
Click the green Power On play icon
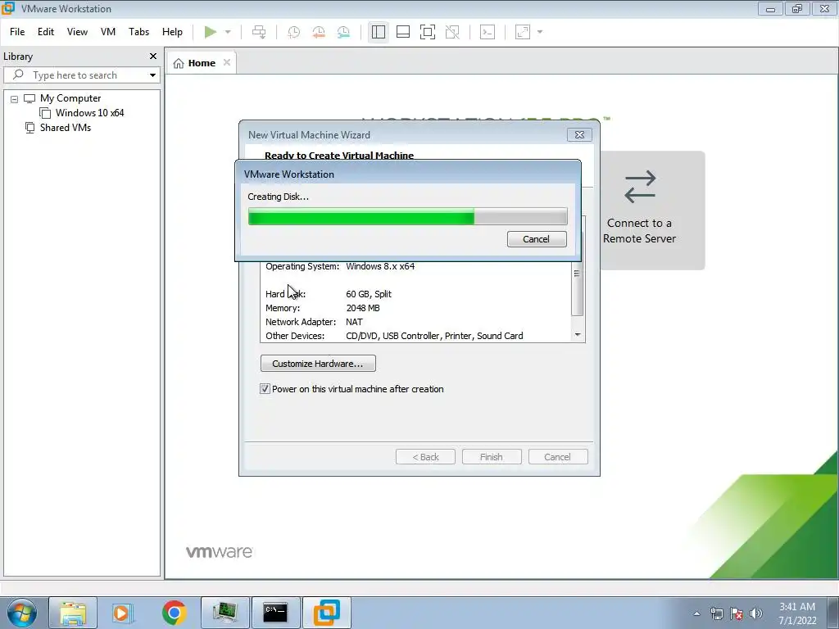pyautogui.click(x=211, y=32)
